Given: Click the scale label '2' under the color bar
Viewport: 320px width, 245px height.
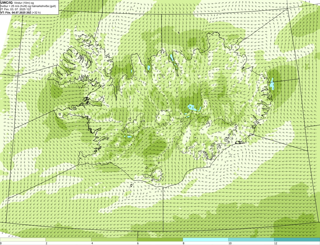Looking at the screenshot, I should coord(46,243).
